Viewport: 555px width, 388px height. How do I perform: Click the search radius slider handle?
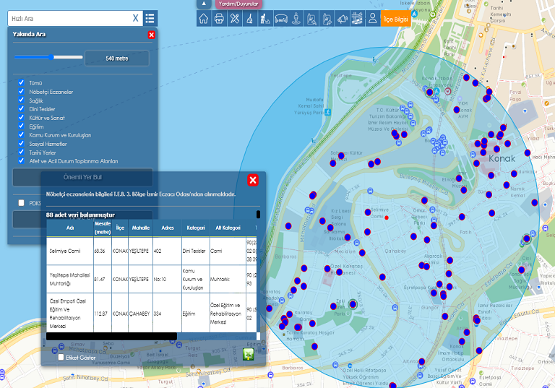51,57
